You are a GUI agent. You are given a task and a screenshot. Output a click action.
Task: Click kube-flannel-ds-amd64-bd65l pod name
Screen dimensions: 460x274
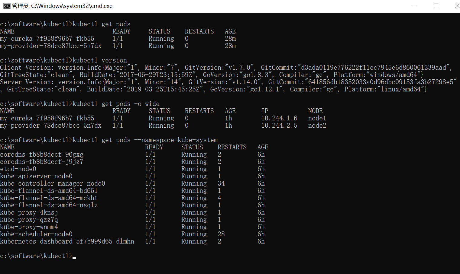pos(49,191)
